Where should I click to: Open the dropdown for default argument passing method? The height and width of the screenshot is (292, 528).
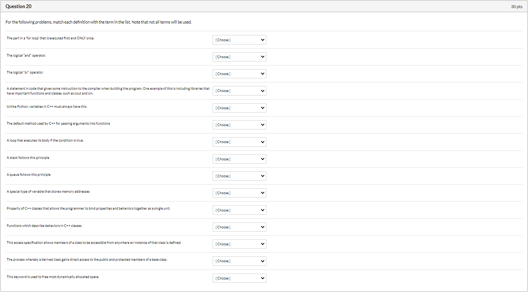coord(240,125)
